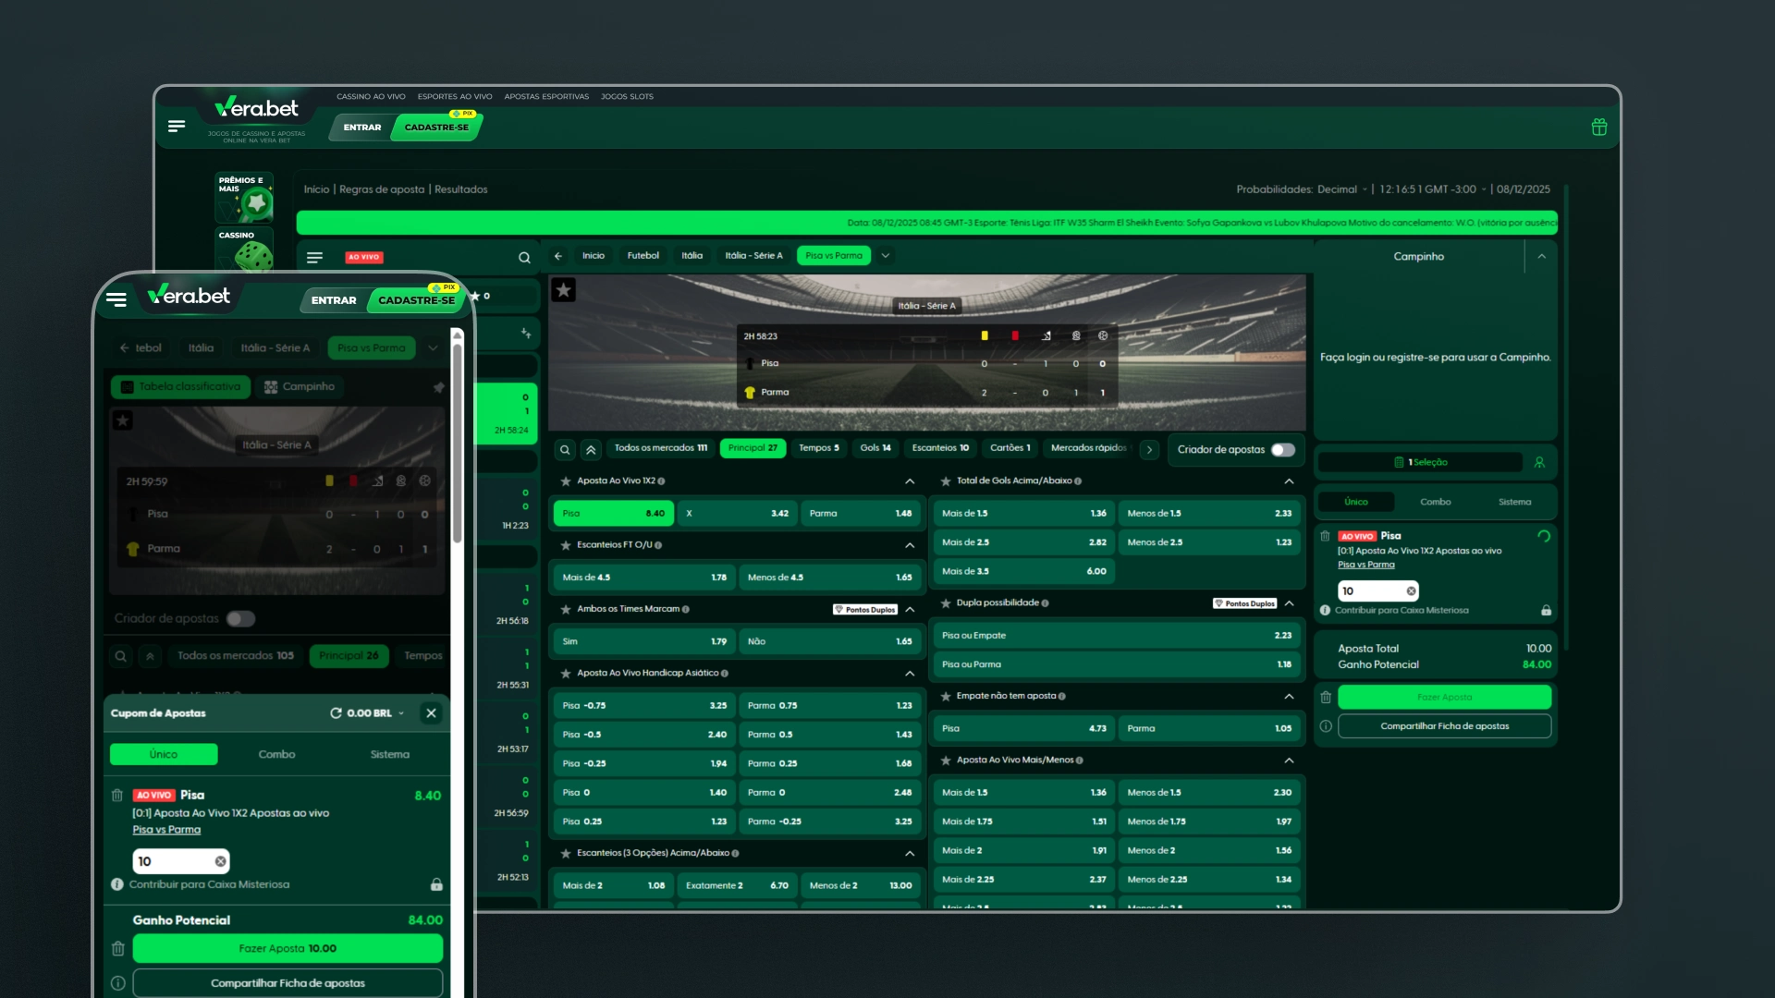The image size is (1775, 998).
Task: Click info icon on Aposta Ao Vivo 1X2
Action: coord(661,481)
